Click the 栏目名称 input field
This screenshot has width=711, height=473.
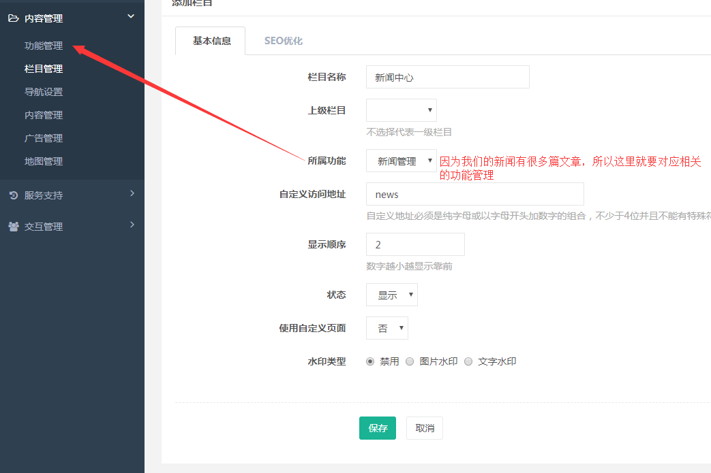[447, 78]
